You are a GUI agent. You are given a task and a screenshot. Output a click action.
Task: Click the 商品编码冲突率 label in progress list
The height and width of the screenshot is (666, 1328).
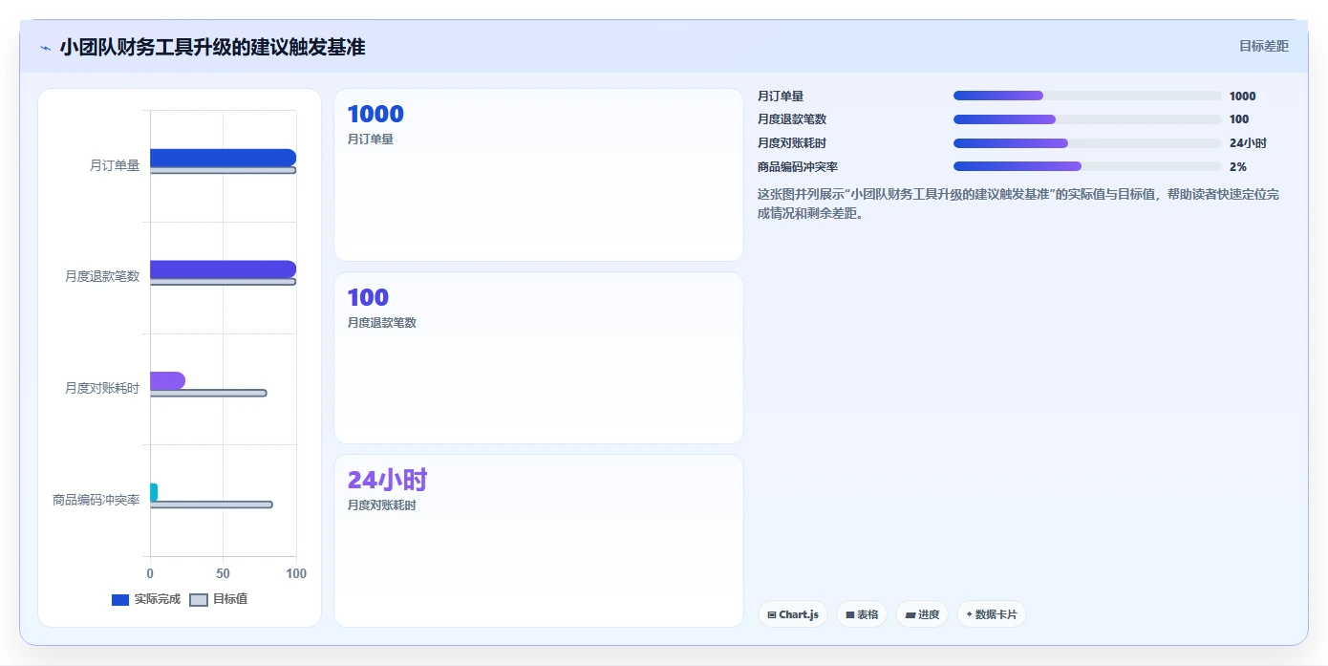pyautogui.click(x=798, y=167)
